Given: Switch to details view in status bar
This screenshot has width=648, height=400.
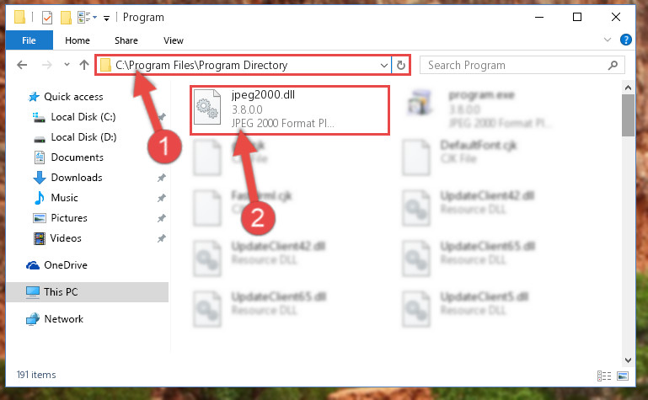Looking at the screenshot, I should point(604,376).
